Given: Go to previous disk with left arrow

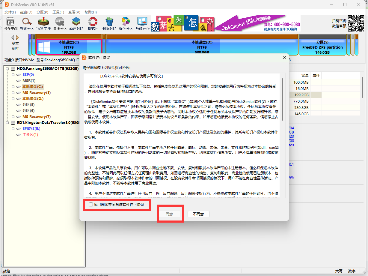Looking at the screenshot, I should 13,37.
